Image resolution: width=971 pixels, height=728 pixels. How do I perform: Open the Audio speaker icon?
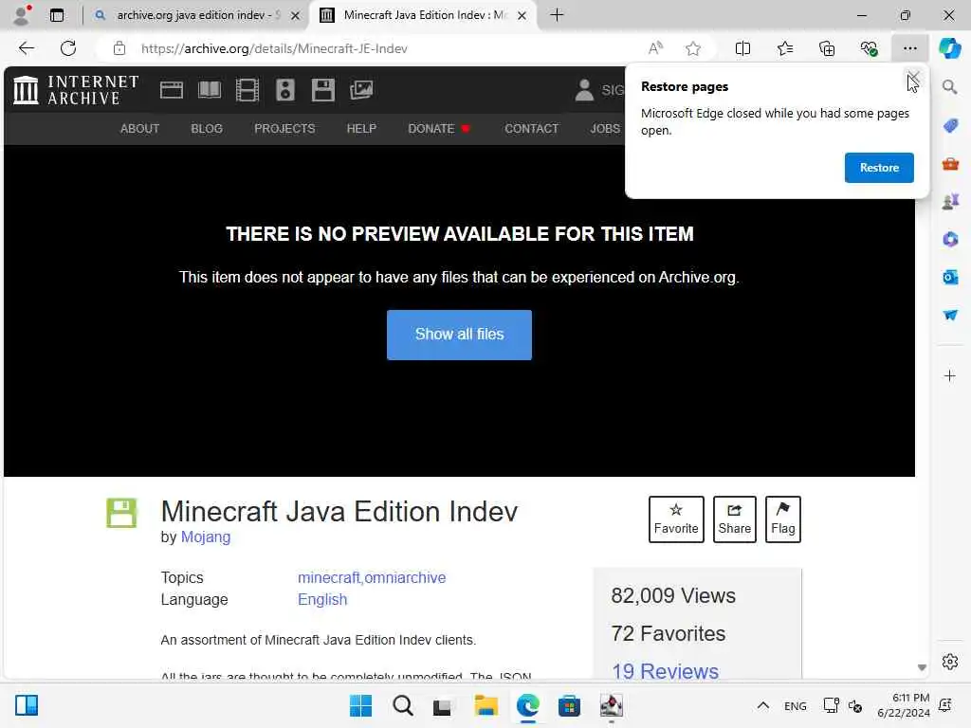click(284, 90)
